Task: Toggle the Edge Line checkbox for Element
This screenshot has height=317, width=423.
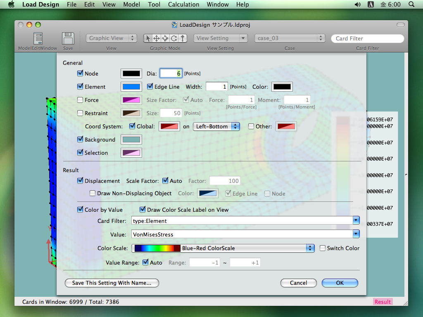Action: coord(150,87)
